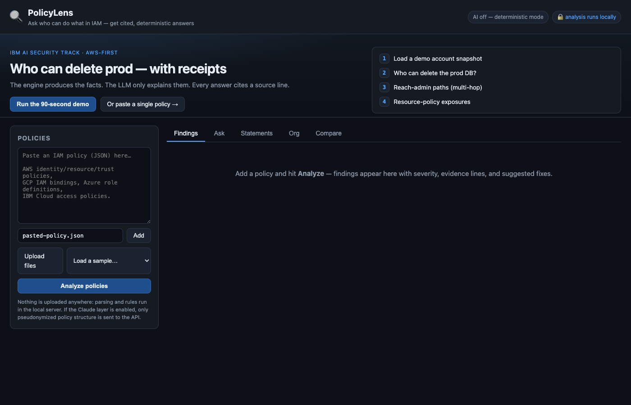
Task: Click Load a demo account snapshot
Action: point(438,58)
